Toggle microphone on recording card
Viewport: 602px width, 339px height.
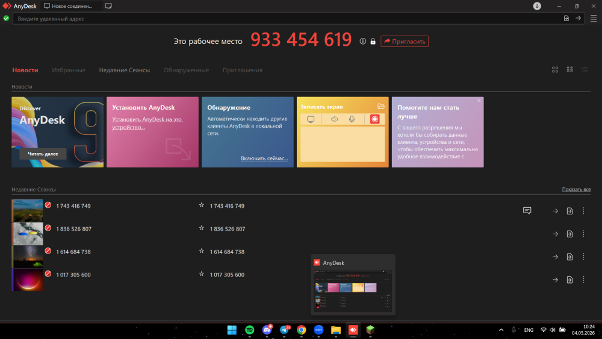point(352,119)
